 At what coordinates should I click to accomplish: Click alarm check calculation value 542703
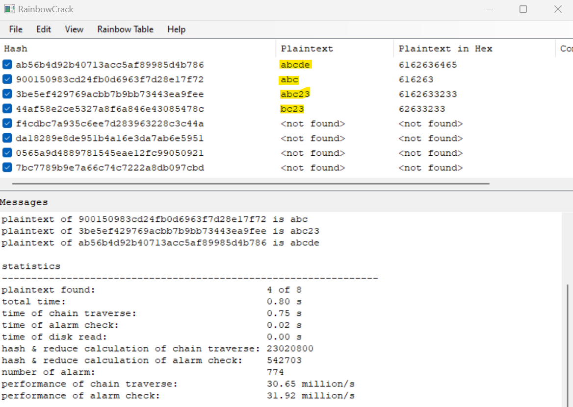click(285, 360)
